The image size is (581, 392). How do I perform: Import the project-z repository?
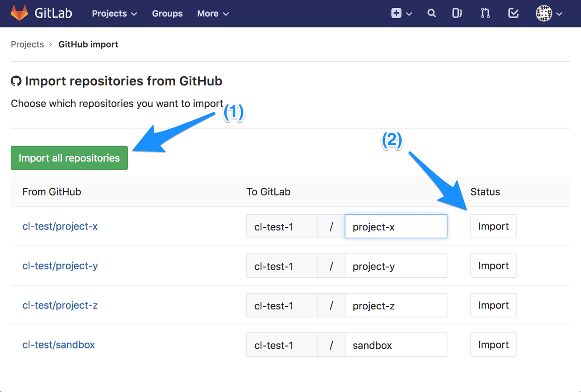(493, 305)
